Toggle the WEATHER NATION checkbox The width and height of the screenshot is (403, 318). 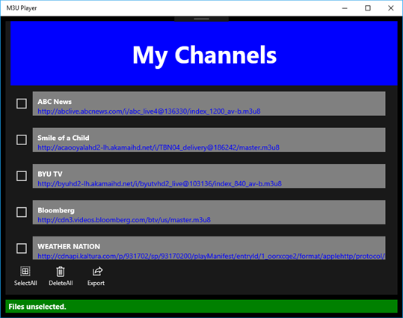point(22,248)
